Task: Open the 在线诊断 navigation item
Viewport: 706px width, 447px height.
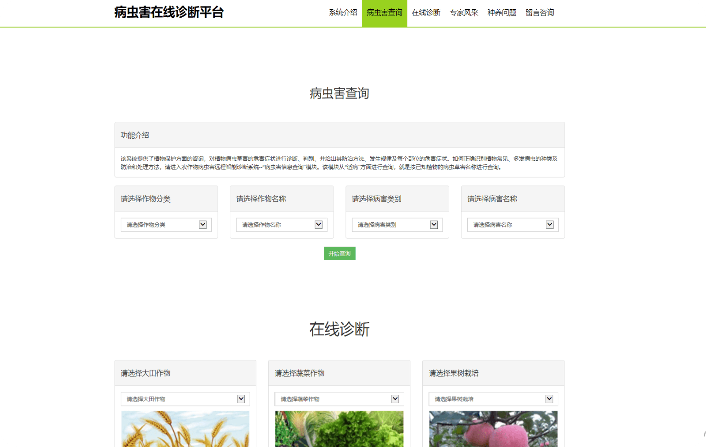Action: pyautogui.click(x=426, y=13)
